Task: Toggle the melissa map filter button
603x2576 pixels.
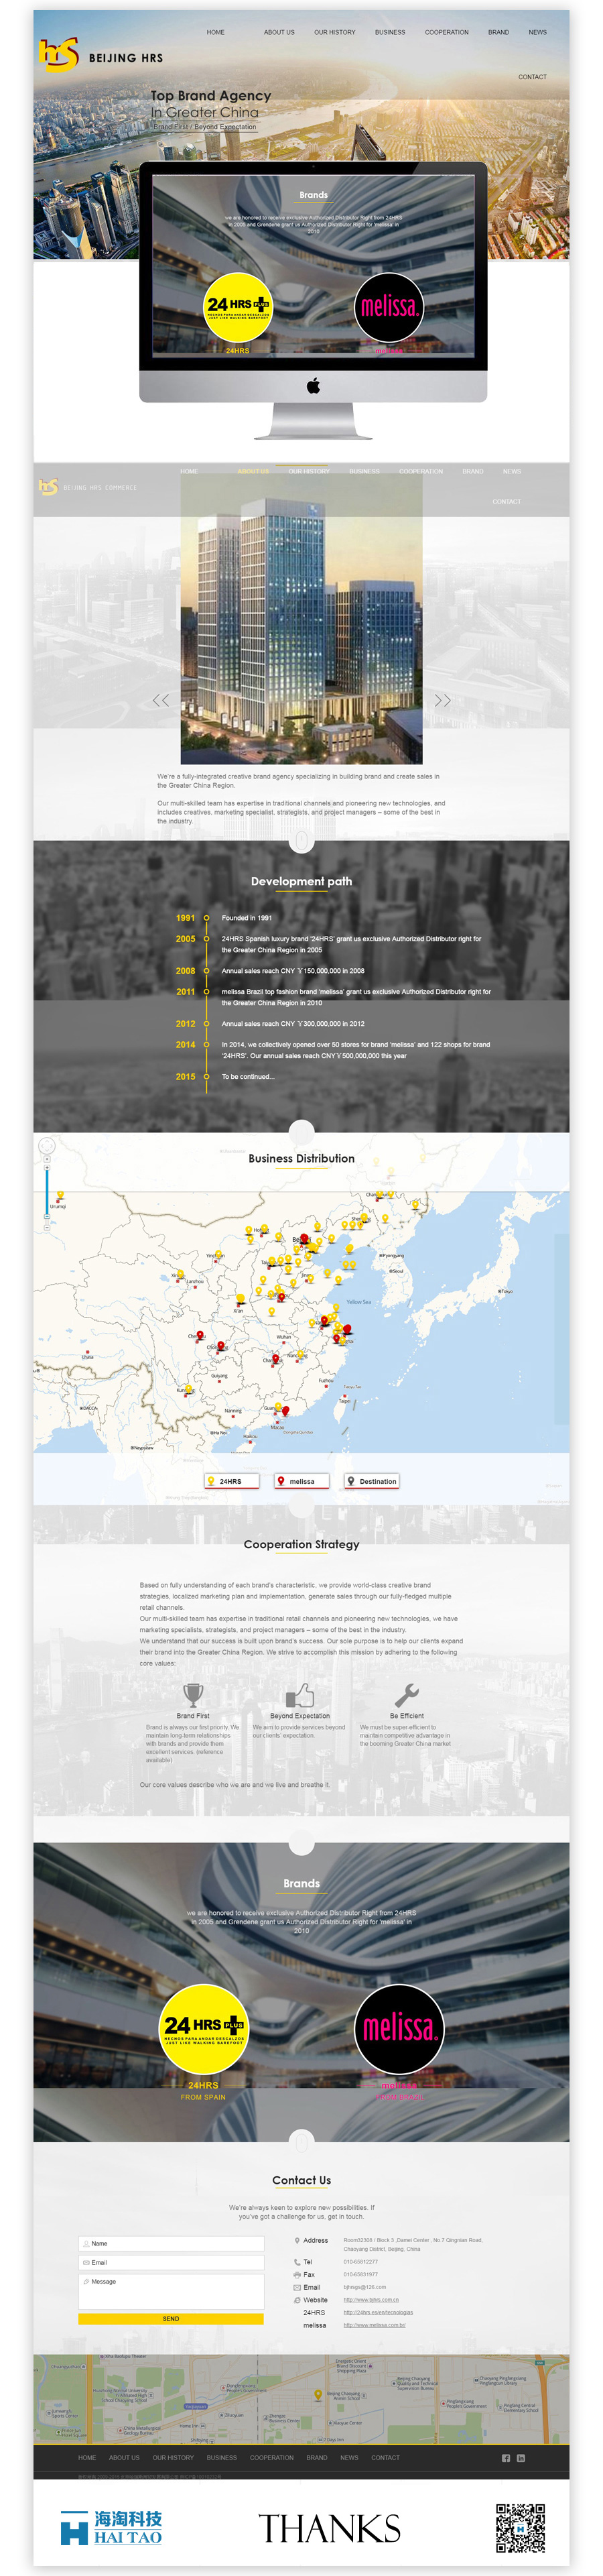Action: [x=301, y=1481]
